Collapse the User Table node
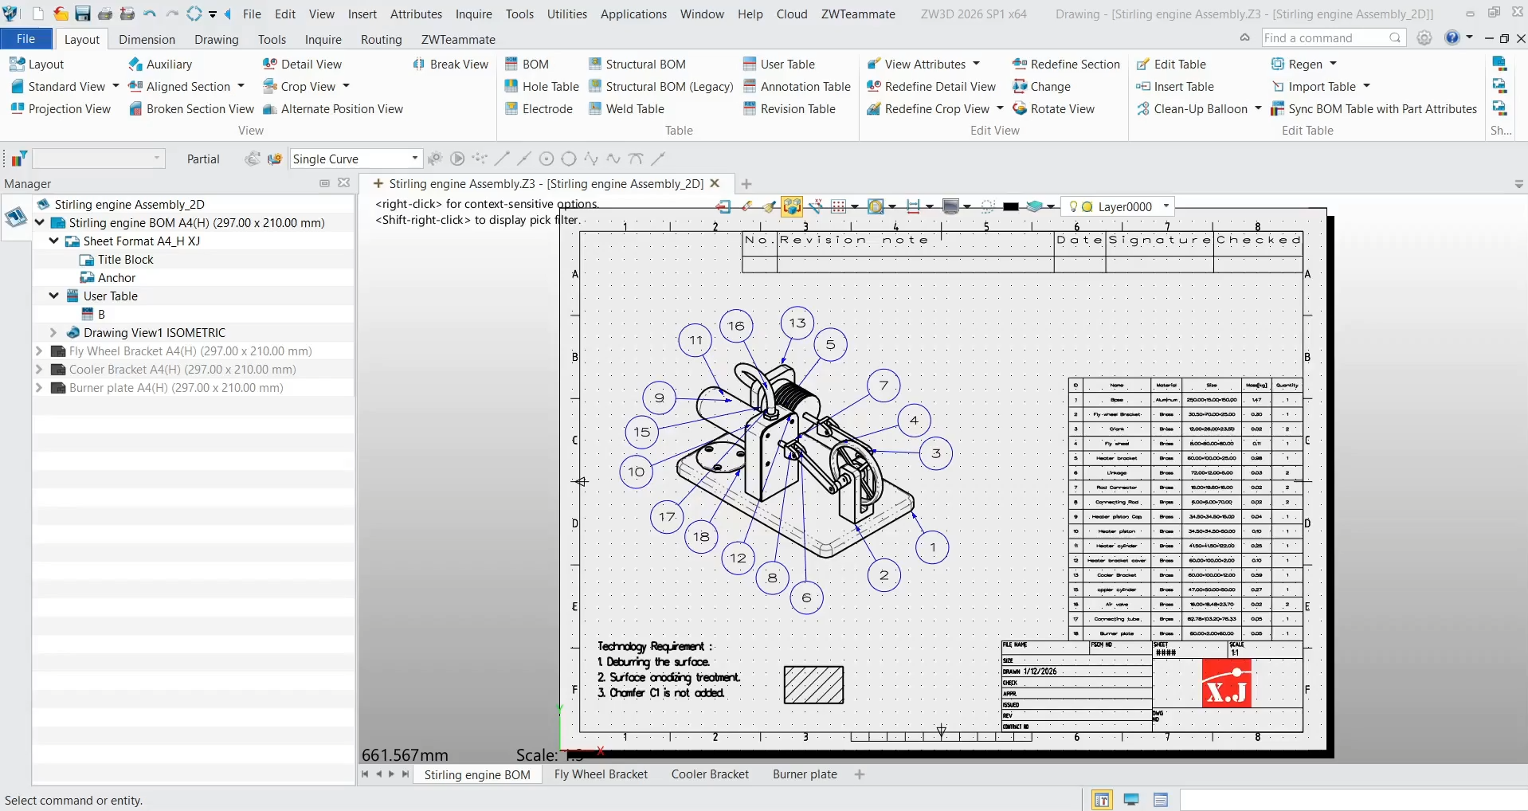The image size is (1528, 811). 53,296
